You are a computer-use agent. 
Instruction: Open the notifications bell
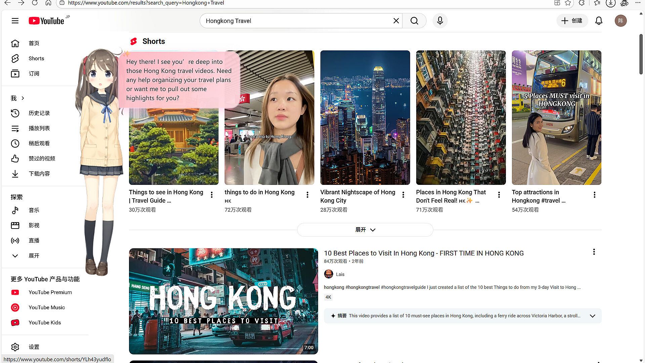599,21
